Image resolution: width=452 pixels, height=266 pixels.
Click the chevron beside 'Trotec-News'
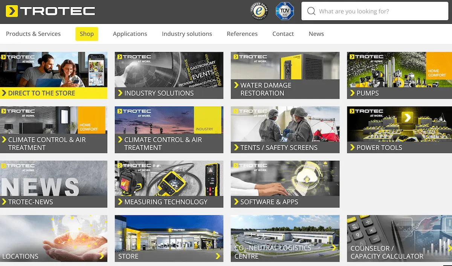coord(4,202)
